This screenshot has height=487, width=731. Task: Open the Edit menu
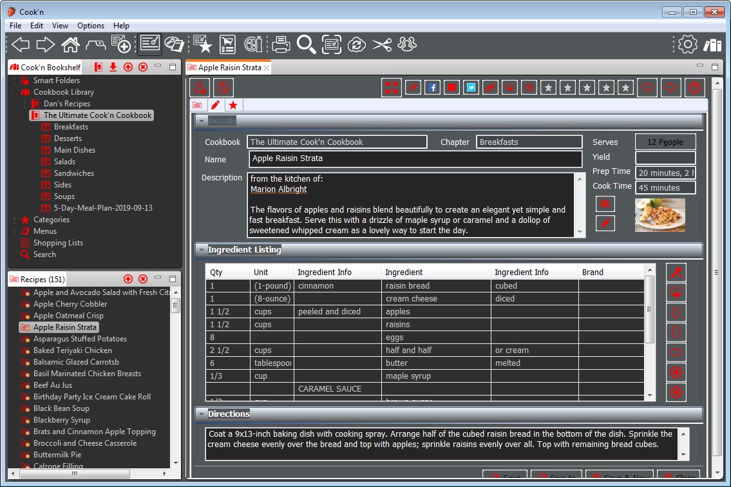pos(37,26)
